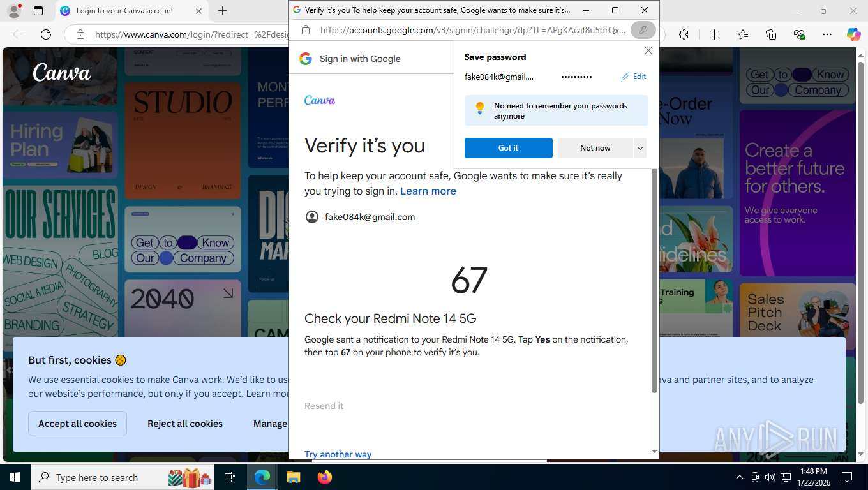
Task: Open Browser essentials heart icon
Action: coord(799,34)
